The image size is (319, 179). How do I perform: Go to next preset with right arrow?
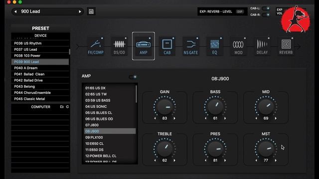tap(80, 11)
